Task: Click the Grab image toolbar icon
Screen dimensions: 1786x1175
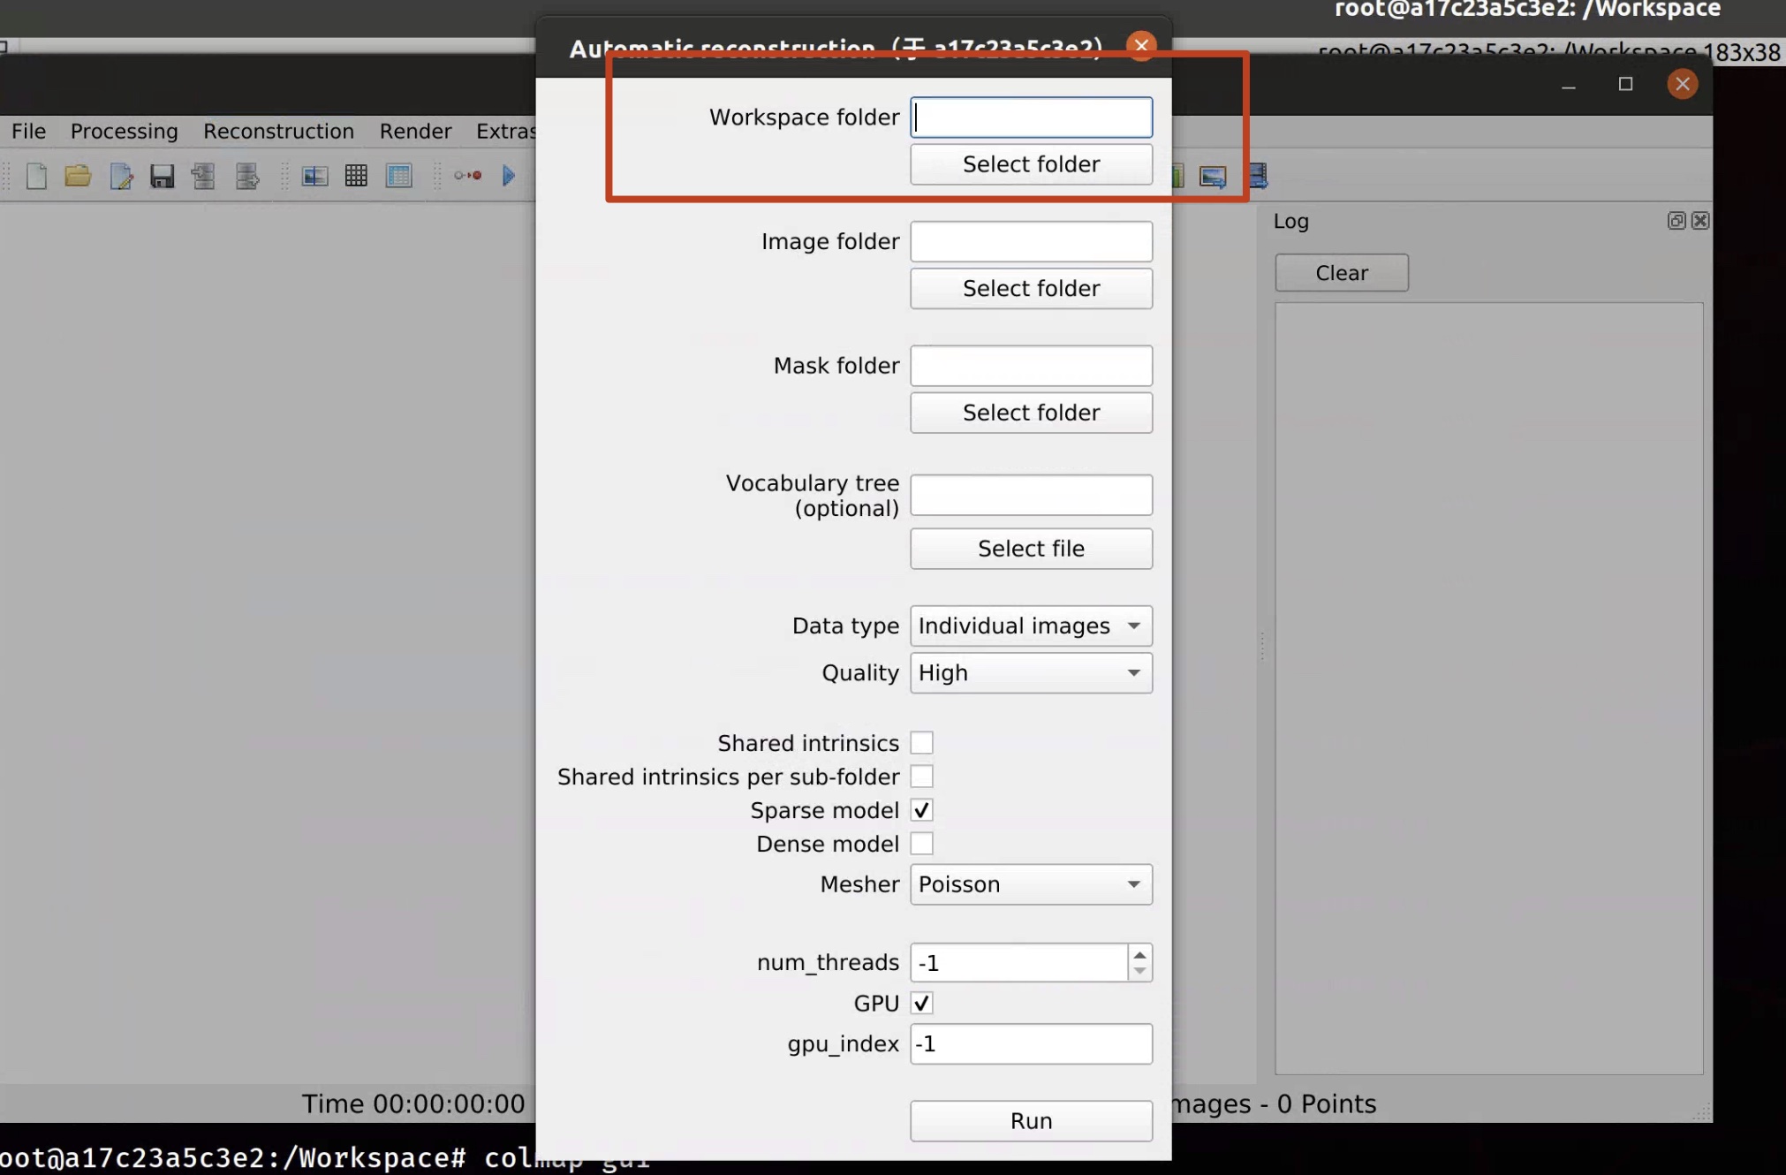Action: pyautogui.click(x=1213, y=177)
